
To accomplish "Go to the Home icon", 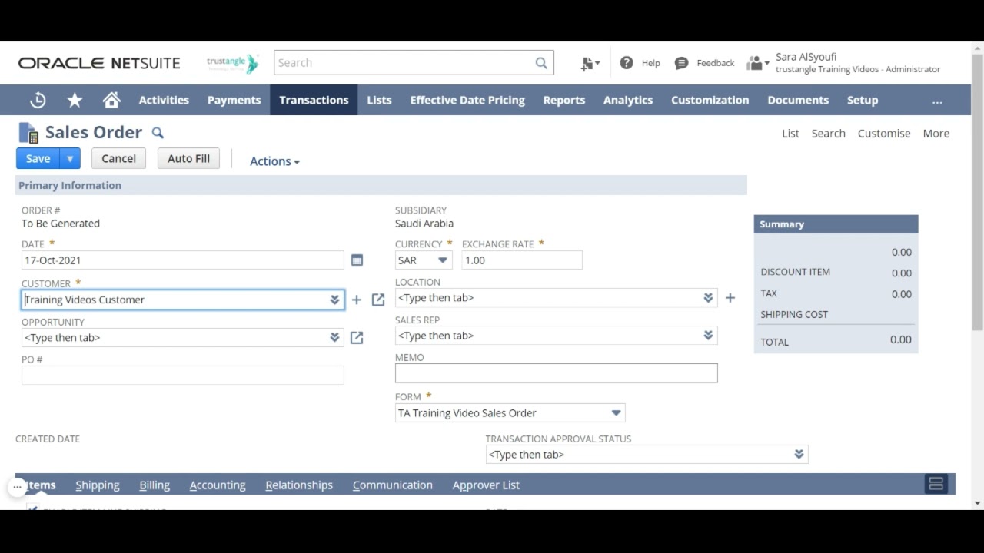I will click(111, 100).
